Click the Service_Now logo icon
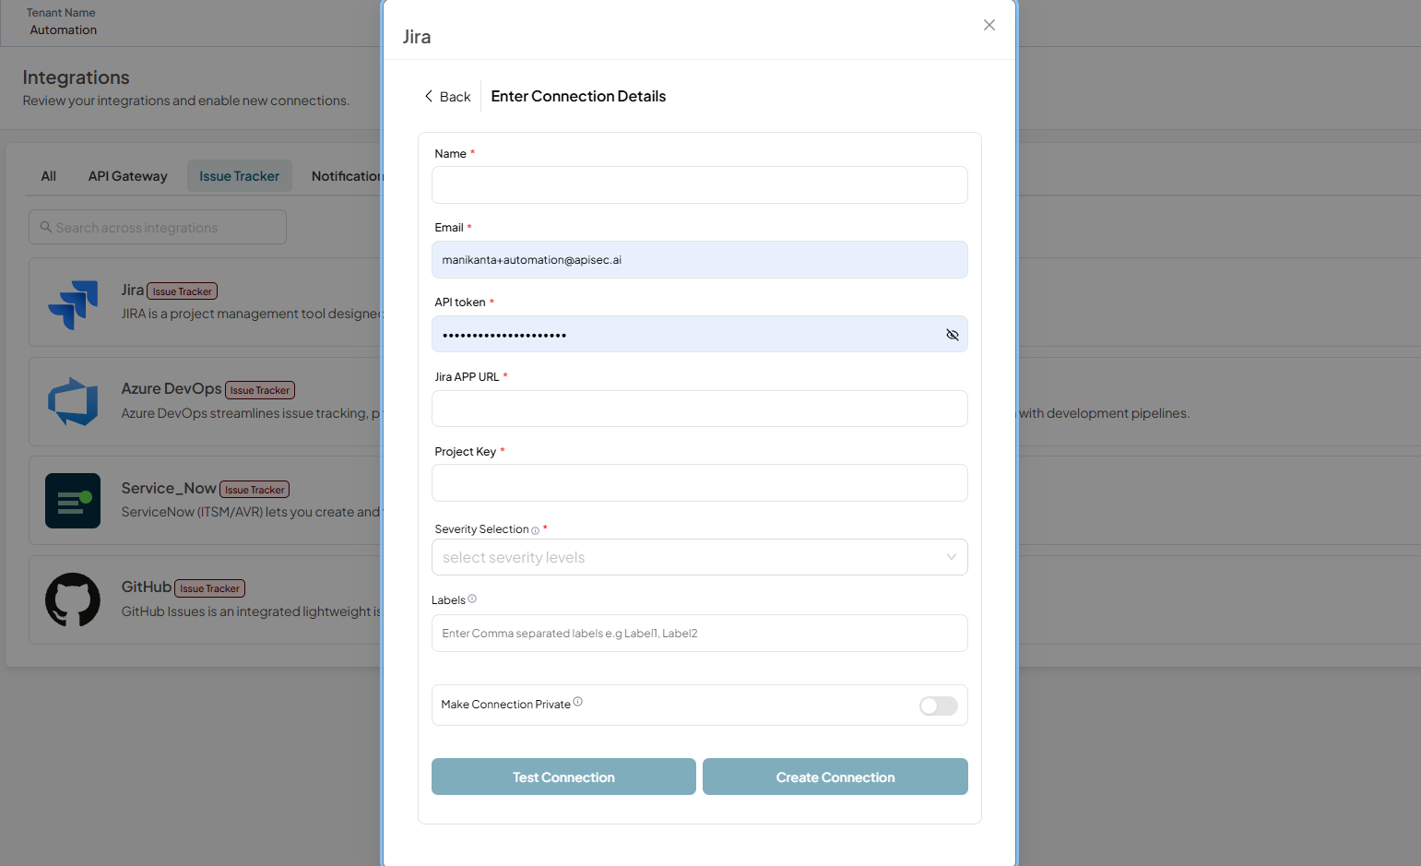1421x866 pixels. coord(73,501)
